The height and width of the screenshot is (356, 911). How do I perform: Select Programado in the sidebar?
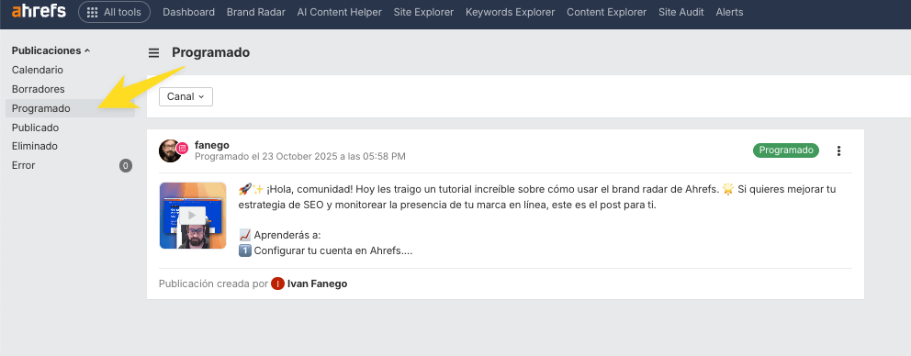[x=70, y=108]
